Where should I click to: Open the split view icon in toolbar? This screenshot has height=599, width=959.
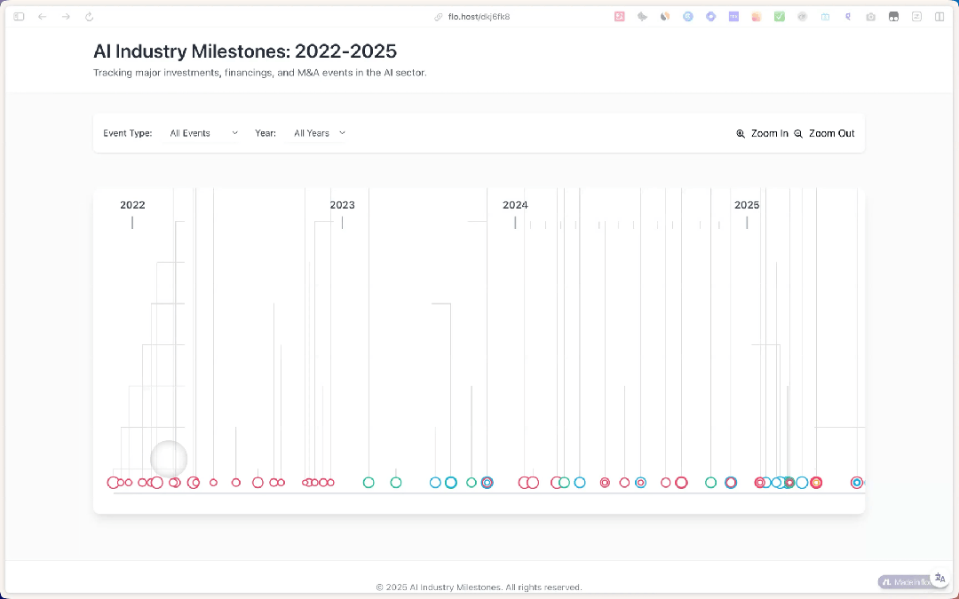click(939, 17)
